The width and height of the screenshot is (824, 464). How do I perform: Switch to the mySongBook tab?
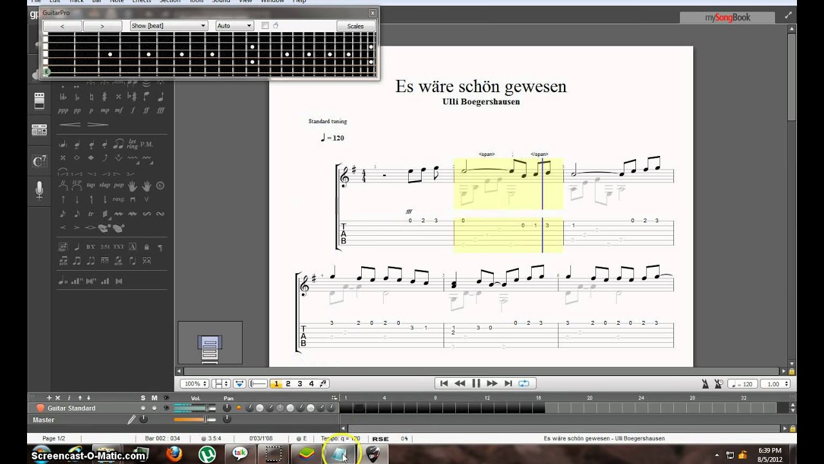pos(727,17)
